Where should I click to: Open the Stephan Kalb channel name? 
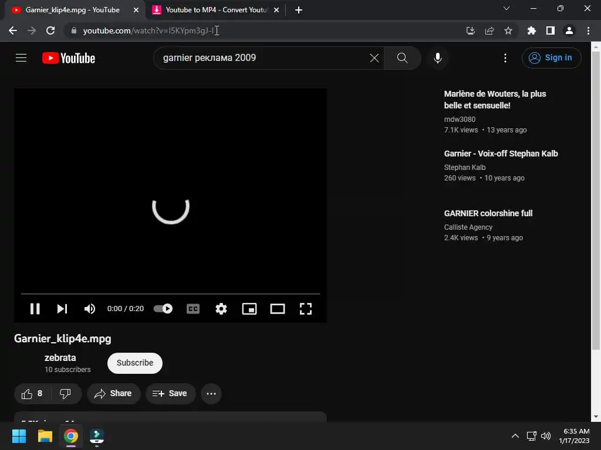(x=465, y=168)
